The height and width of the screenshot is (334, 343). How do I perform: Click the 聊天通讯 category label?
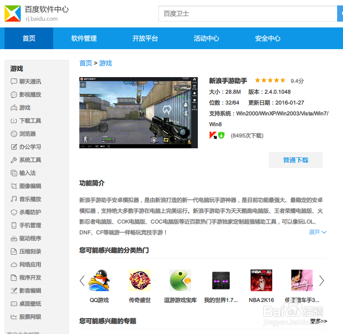tap(30, 82)
